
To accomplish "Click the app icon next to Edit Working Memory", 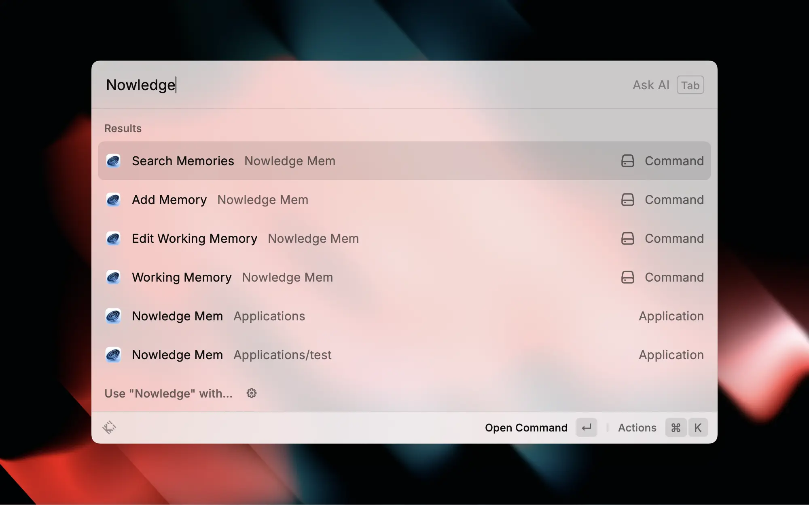I will pos(114,238).
